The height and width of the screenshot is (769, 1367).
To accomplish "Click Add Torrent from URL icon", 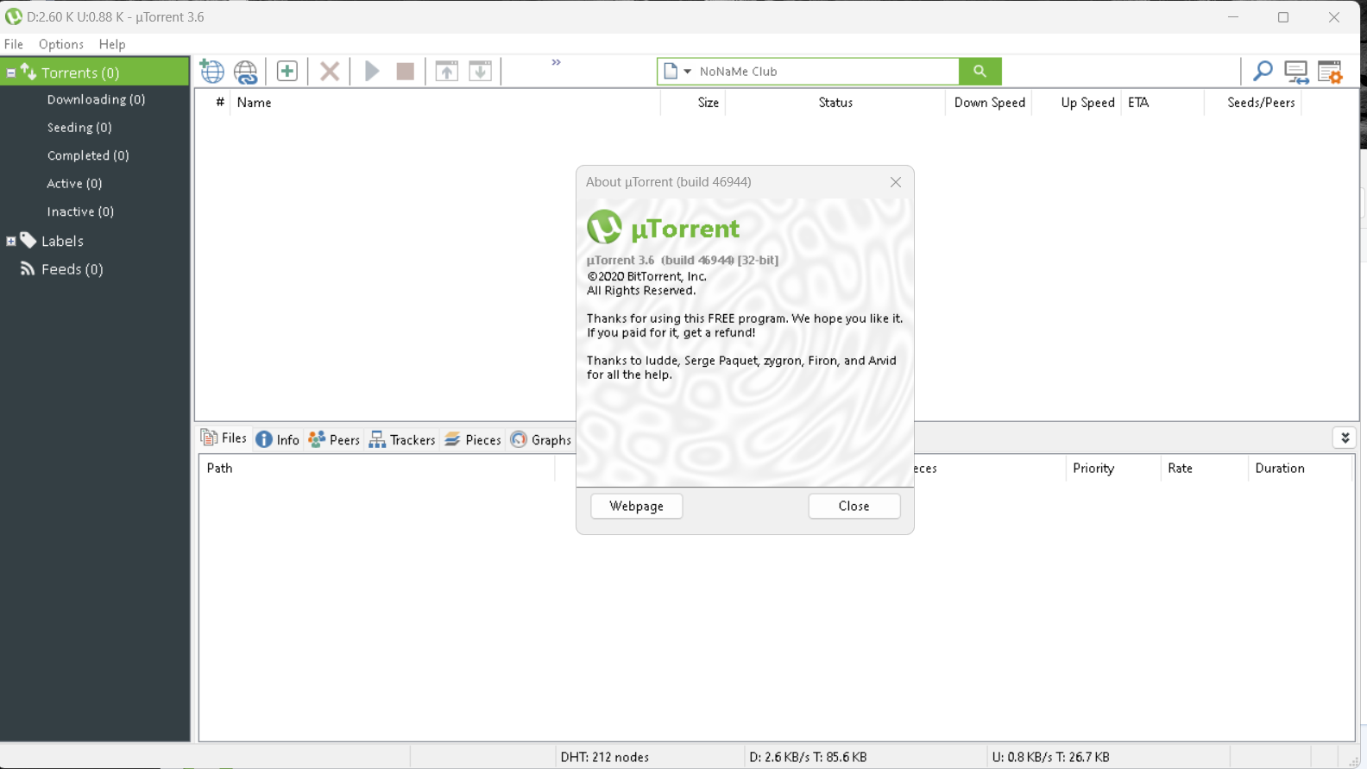I will click(x=246, y=71).
